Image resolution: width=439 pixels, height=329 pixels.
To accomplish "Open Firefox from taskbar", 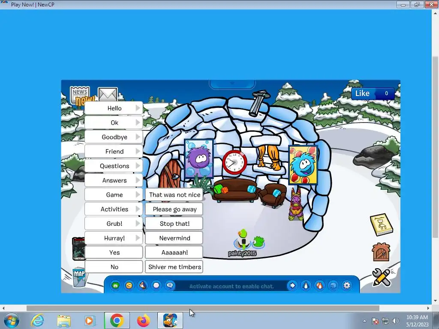I will coord(143,320).
